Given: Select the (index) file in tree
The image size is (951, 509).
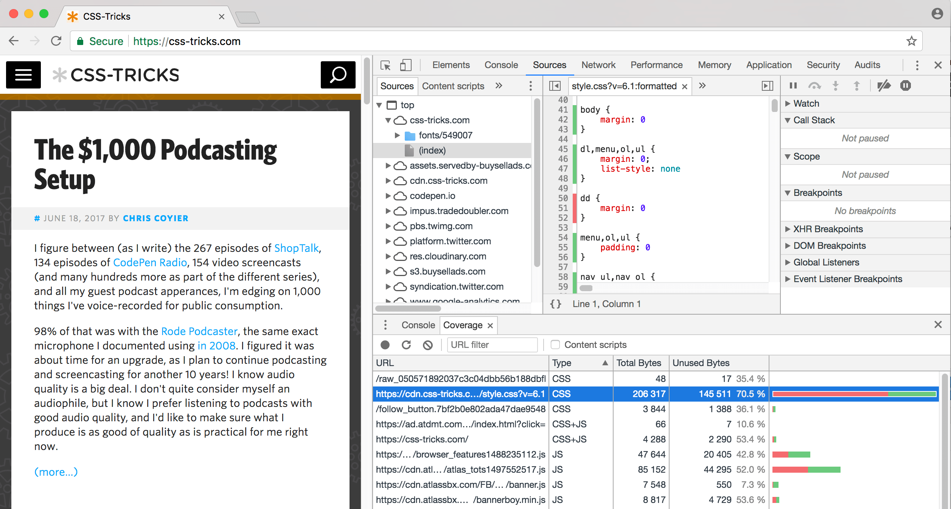Looking at the screenshot, I should click(452, 151).
